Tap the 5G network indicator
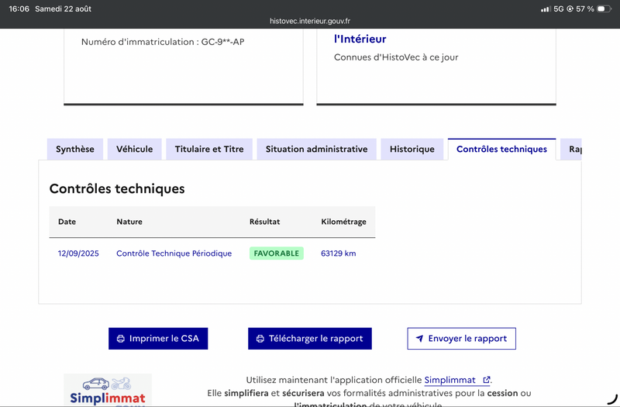Viewport: 620px width, 407px height. click(558, 9)
